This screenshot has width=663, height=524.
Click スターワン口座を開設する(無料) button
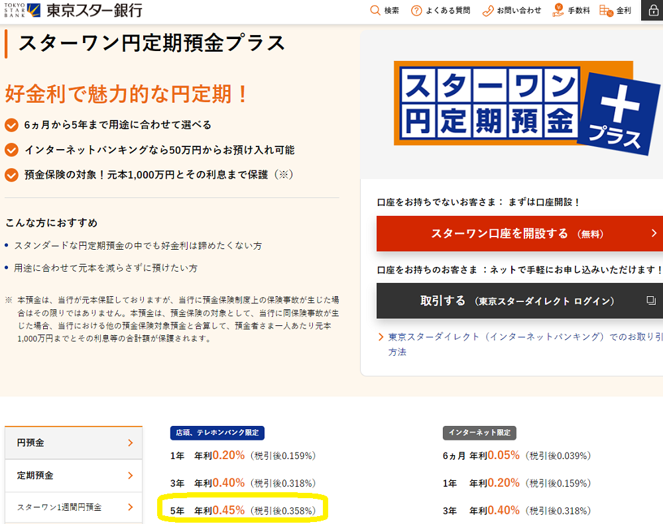(x=520, y=234)
